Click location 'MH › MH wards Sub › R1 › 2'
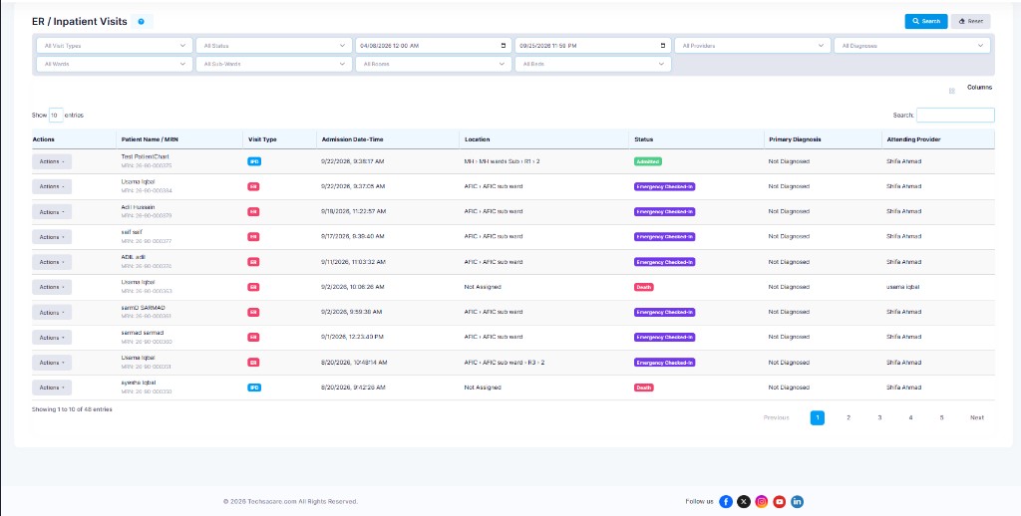This screenshot has width=1021, height=516. (502, 161)
